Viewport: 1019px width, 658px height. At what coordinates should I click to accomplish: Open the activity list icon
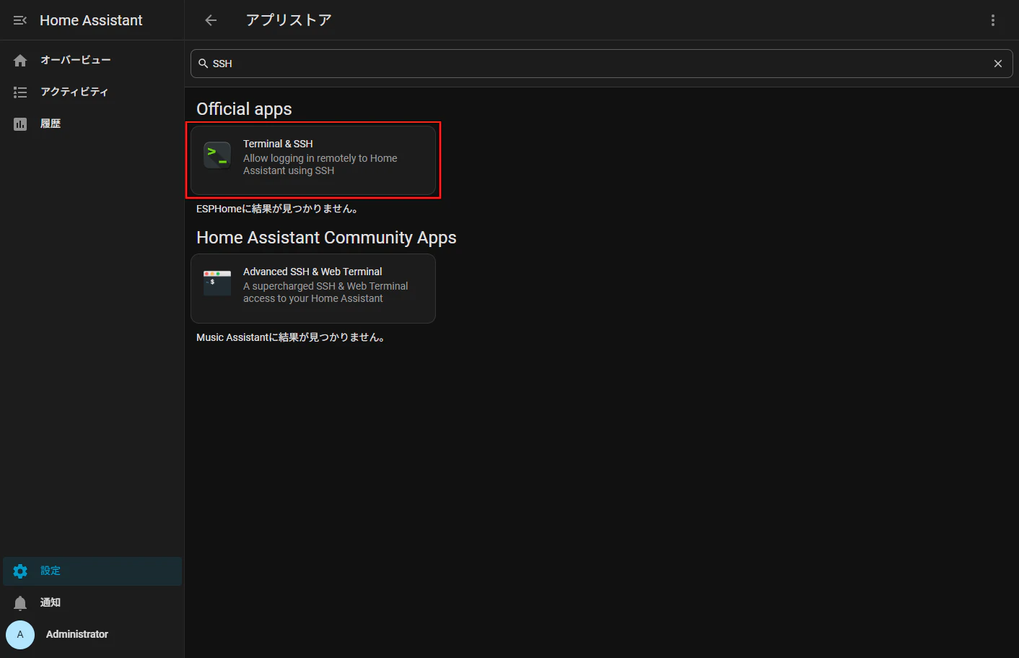coord(20,92)
